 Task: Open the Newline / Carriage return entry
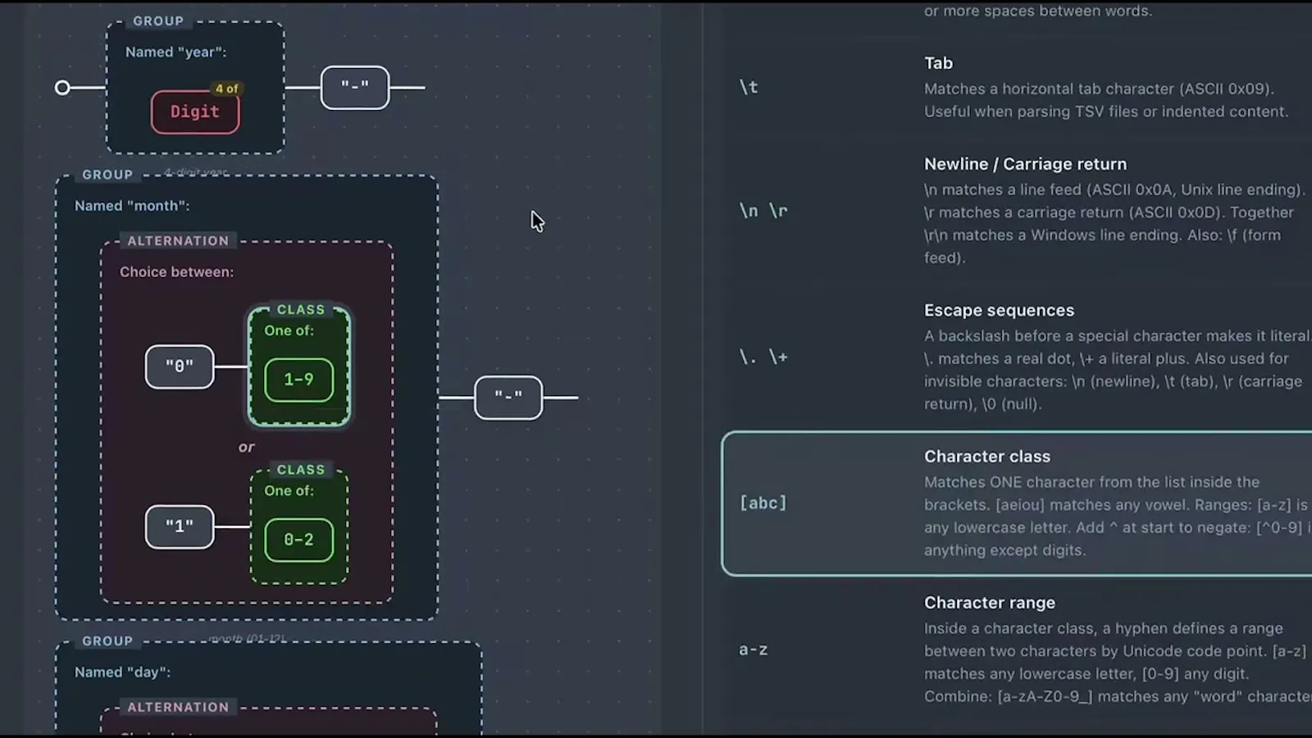tap(1017, 210)
